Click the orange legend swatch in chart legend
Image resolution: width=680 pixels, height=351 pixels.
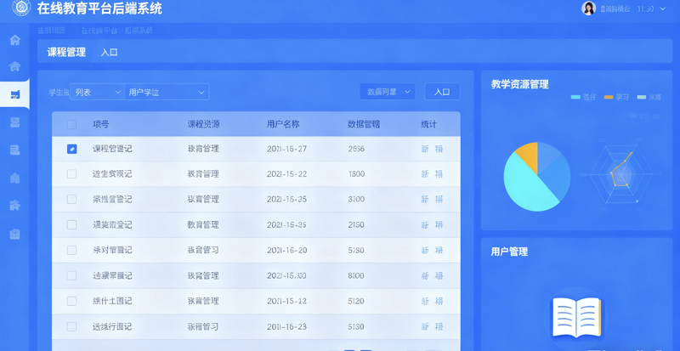[609, 98]
